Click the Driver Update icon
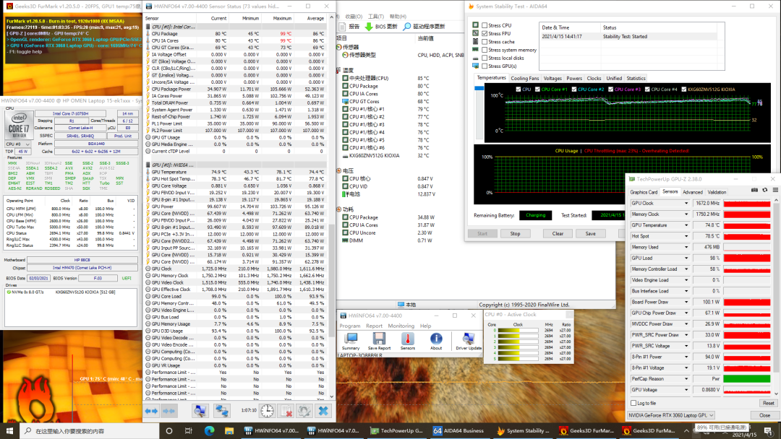Image resolution: width=781 pixels, height=439 pixels. tap(469, 340)
